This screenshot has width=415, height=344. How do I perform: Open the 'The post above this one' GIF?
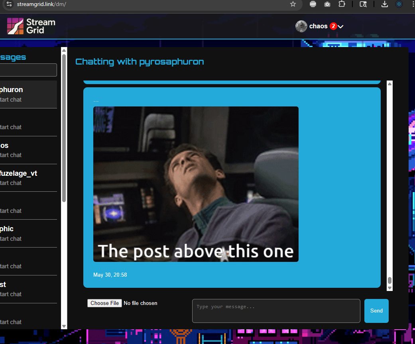196,184
